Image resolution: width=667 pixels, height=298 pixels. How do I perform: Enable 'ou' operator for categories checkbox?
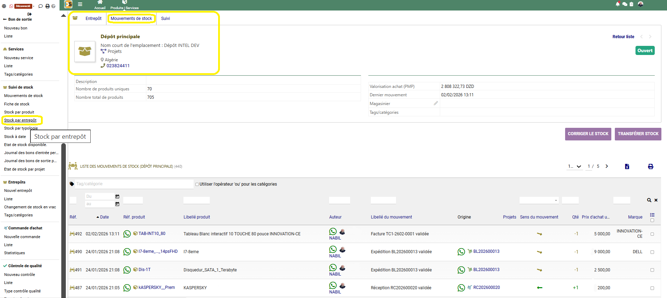coord(197,184)
